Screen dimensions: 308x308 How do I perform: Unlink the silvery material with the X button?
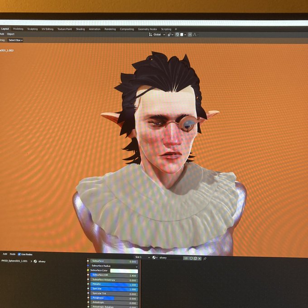[x=199, y=259]
